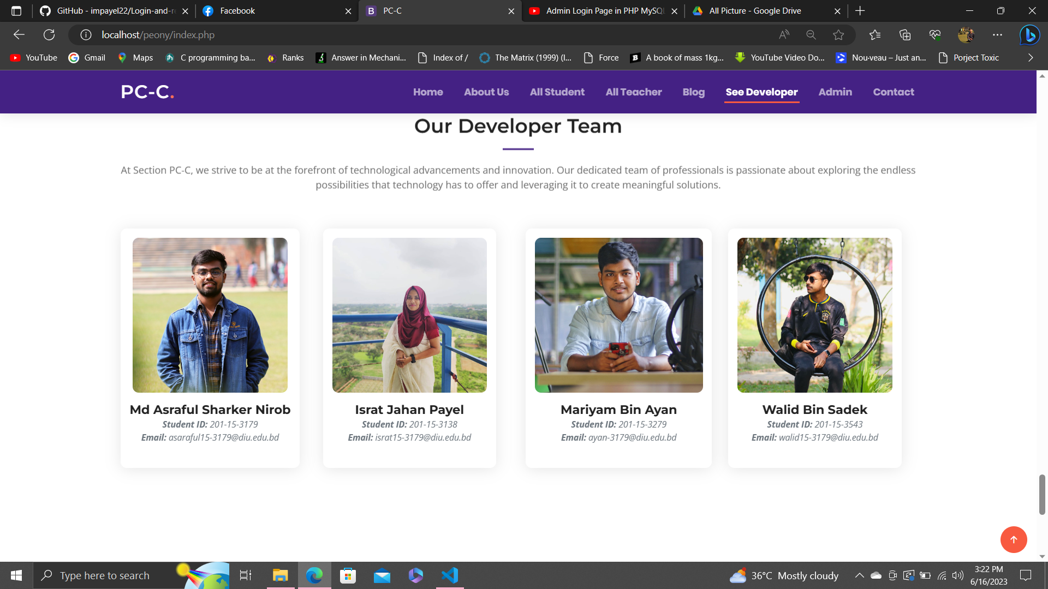1048x589 pixels.
Task: Open the Visual Studio Code taskbar icon
Action: pyautogui.click(x=450, y=575)
